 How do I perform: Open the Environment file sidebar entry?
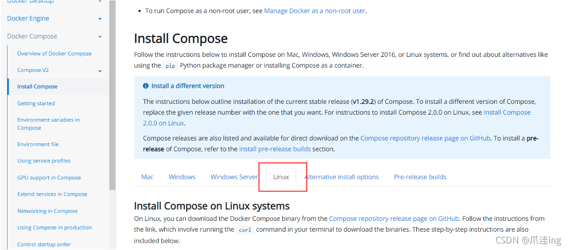coord(38,144)
